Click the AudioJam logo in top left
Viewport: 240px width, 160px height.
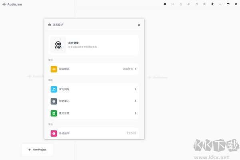[11, 4]
